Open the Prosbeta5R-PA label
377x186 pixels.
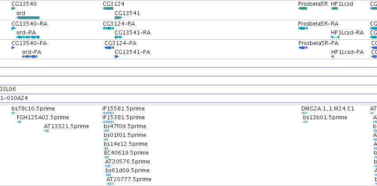pos(319,43)
